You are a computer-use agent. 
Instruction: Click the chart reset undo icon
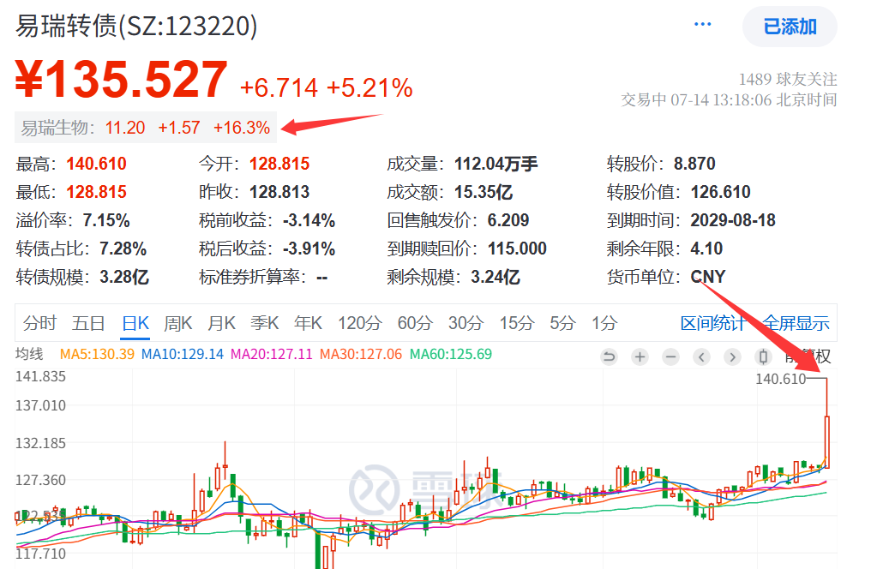[x=609, y=357]
